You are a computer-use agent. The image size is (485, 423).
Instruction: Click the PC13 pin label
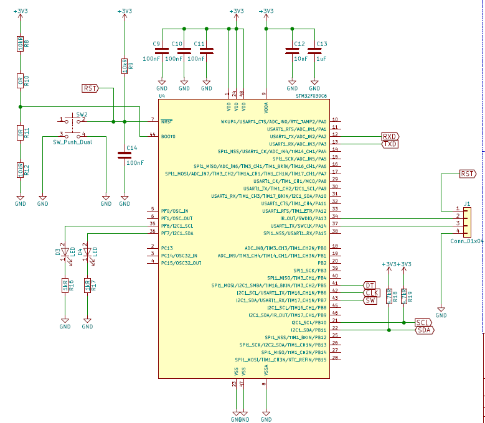click(167, 248)
